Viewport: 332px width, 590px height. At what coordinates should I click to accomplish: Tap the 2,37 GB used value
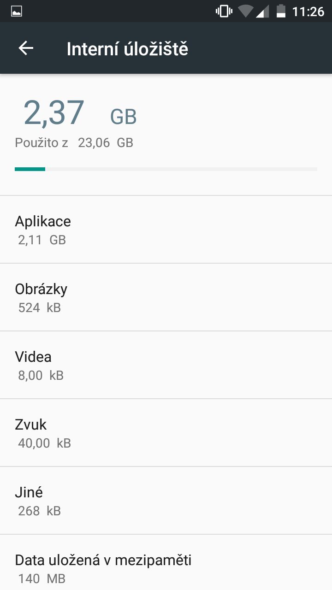[x=80, y=113]
